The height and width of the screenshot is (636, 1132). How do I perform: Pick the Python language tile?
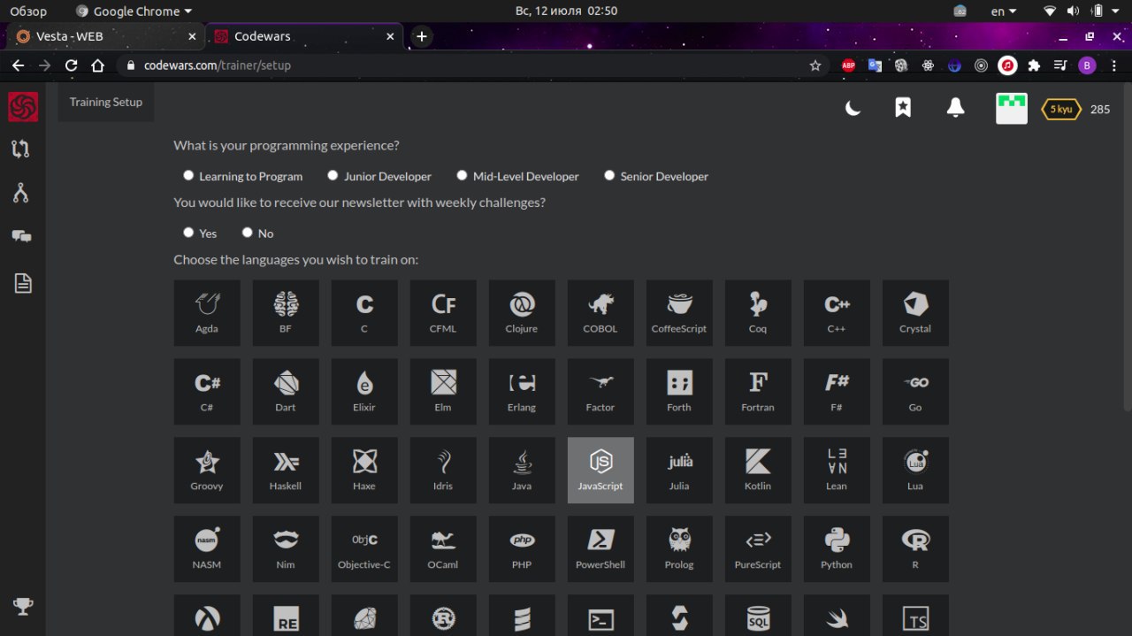[x=837, y=549]
